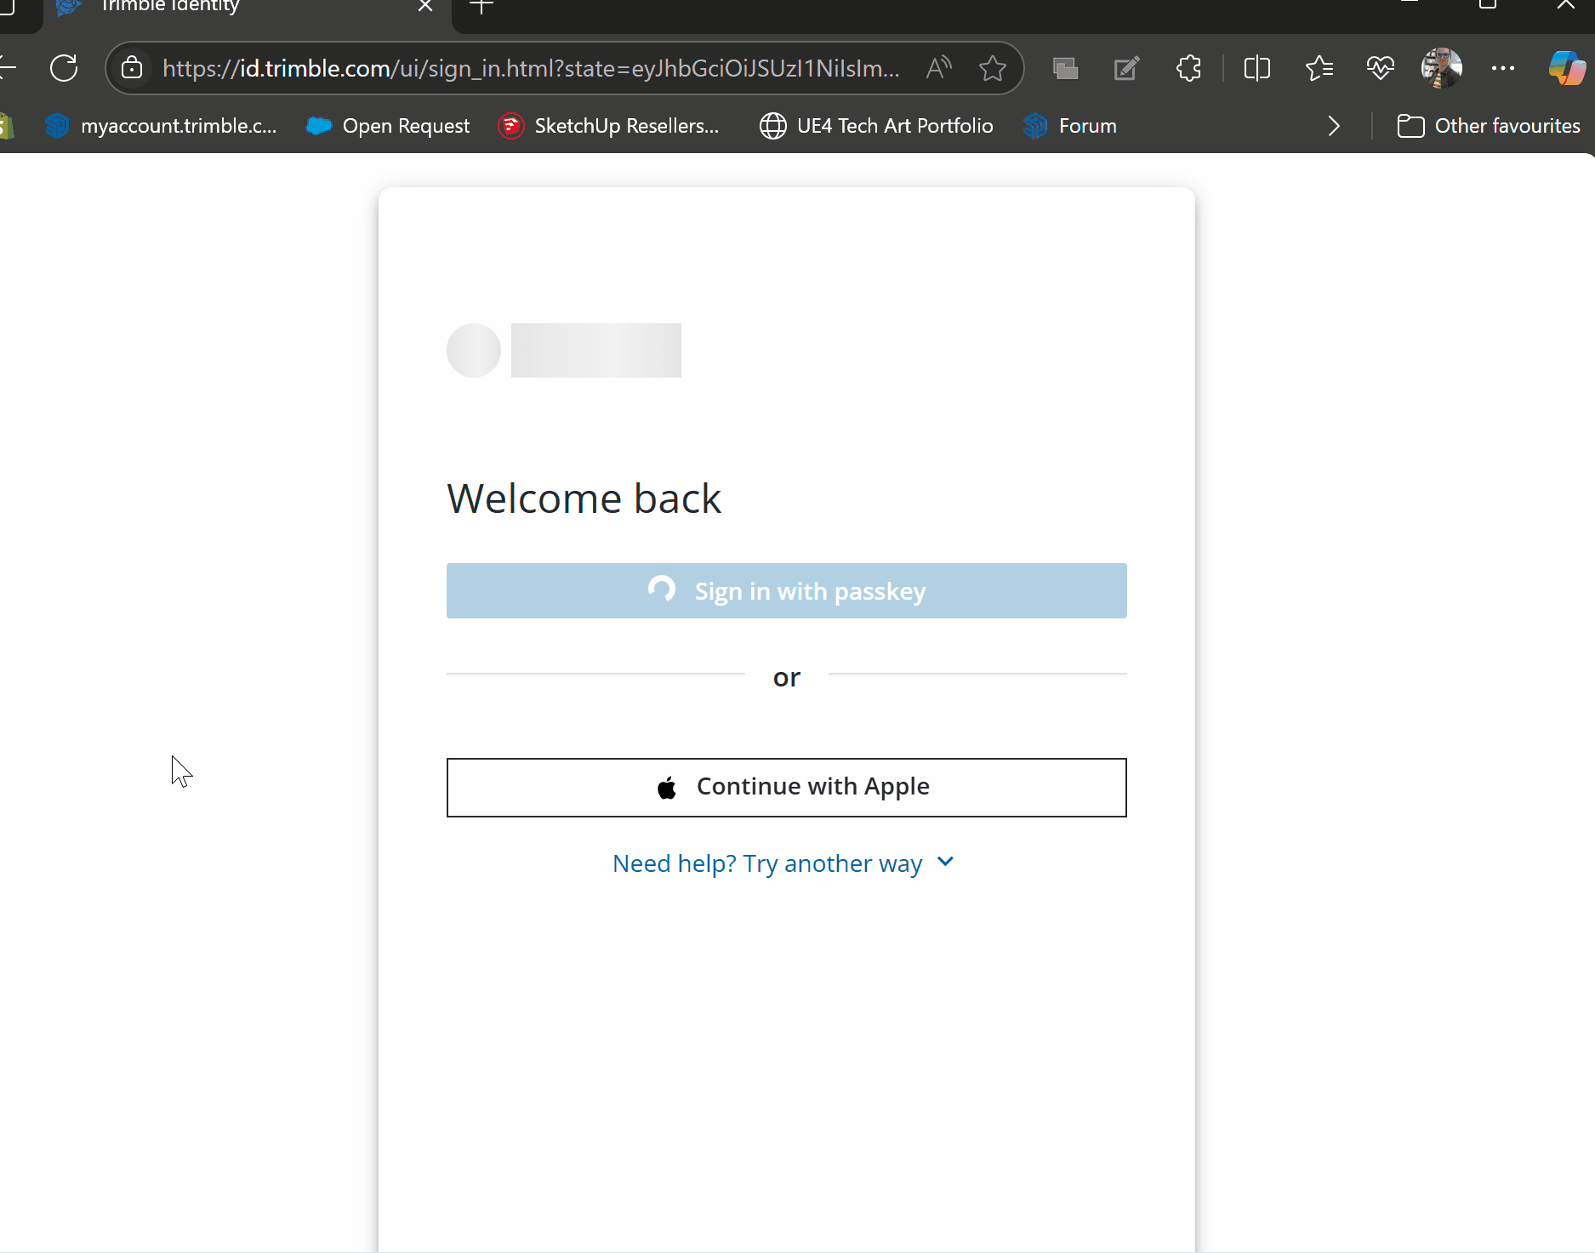Show more favorites with the chevron
The image size is (1595, 1253).
pos(1333,126)
